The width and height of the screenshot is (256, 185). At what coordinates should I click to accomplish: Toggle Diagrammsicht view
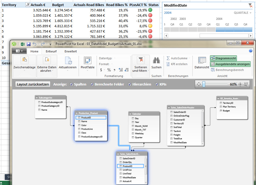tap(223, 58)
